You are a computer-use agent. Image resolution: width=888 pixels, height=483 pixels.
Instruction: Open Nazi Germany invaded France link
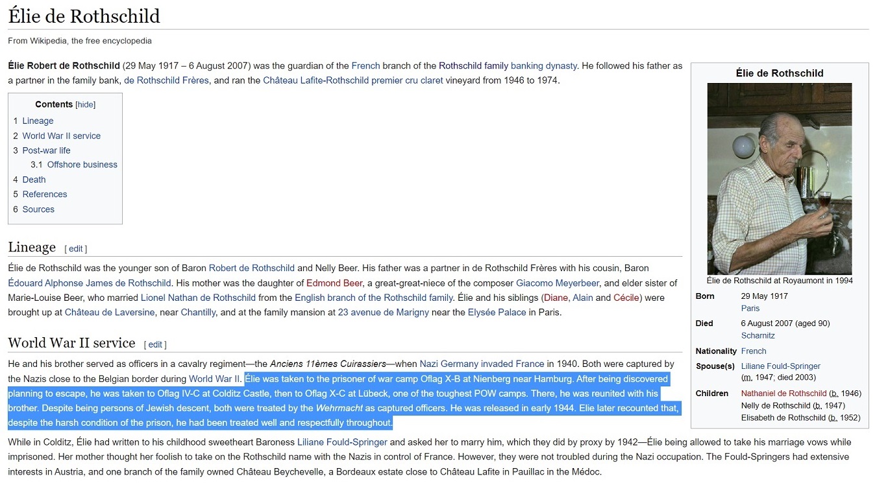(x=482, y=364)
